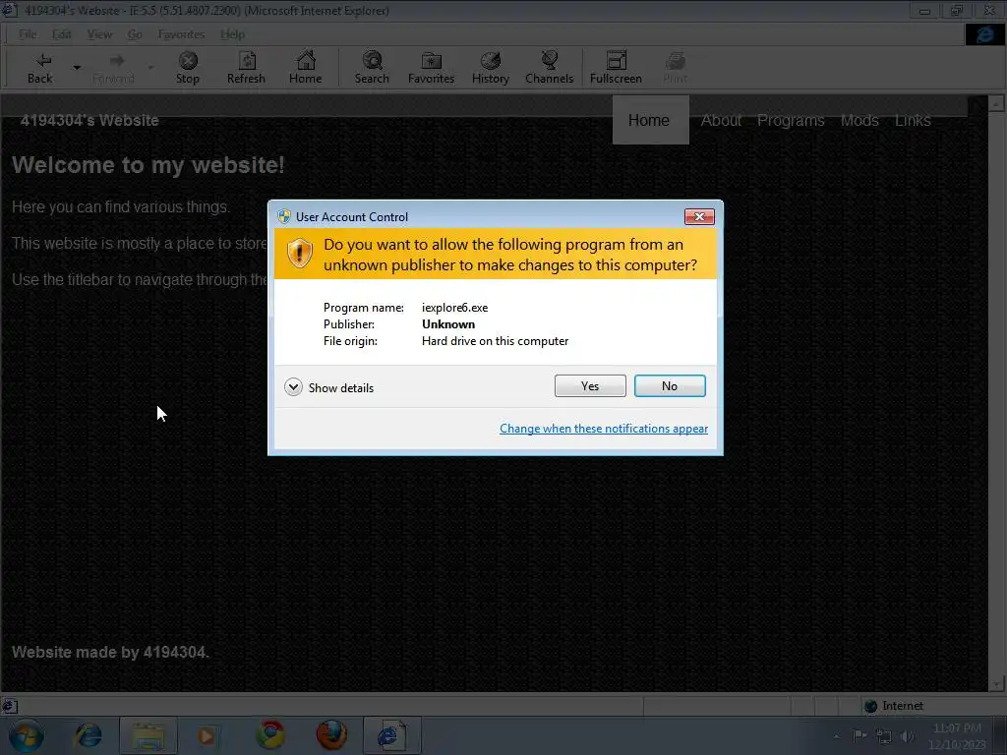1007x755 pixels.
Task: Switch to the running IE5.5 taskbar item
Action: tap(391, 735)
